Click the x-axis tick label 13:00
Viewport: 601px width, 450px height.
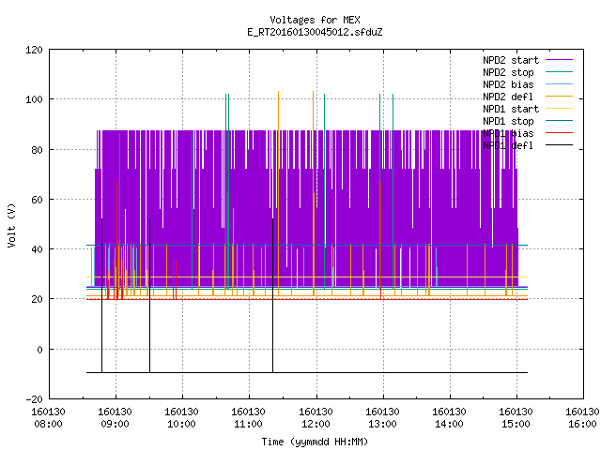point(382,424)
